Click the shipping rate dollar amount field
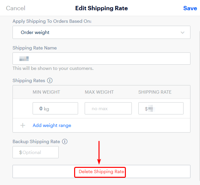 point(161,108)
